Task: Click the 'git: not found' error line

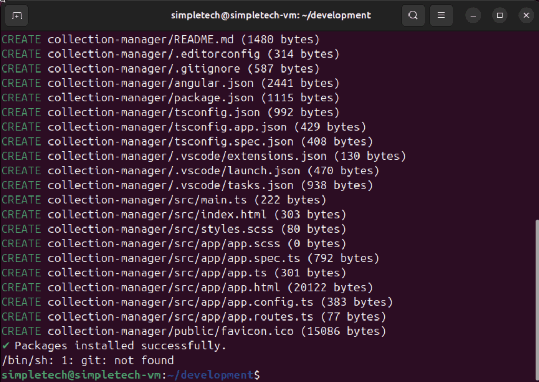Action: (87, 360)
